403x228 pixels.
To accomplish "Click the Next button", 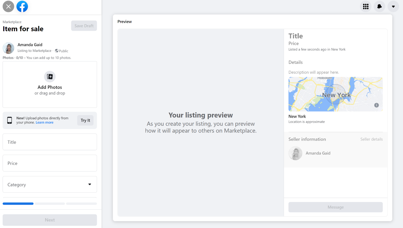I will 50,220.
